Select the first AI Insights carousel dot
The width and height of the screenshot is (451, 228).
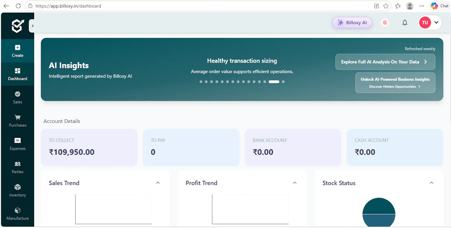click(x=201, y=82)
